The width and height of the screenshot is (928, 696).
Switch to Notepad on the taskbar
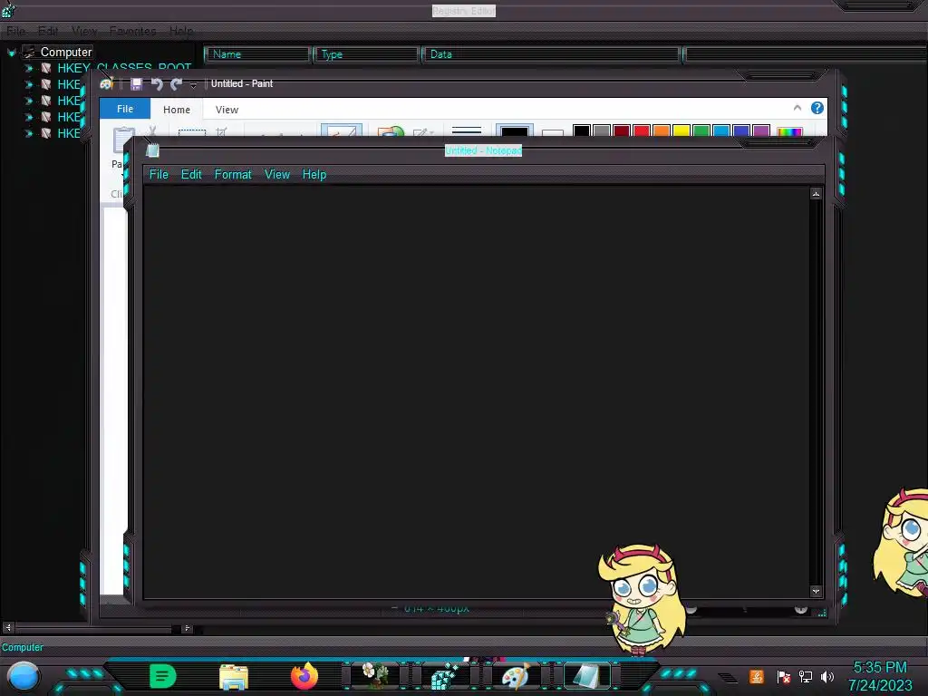[x=586, y=676]
